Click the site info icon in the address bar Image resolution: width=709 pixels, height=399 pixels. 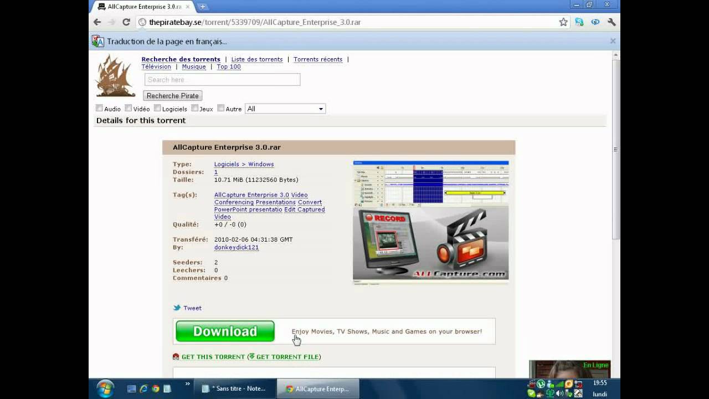[142, 22]
